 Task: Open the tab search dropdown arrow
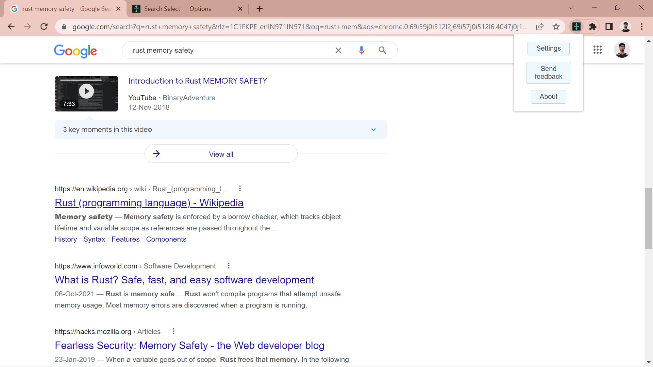[x=571, y=7]
